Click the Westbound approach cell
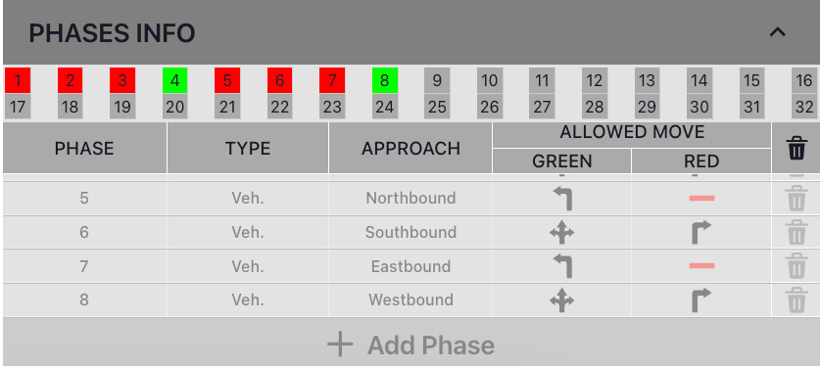This screenshot has height=368, width=821. 410,300
